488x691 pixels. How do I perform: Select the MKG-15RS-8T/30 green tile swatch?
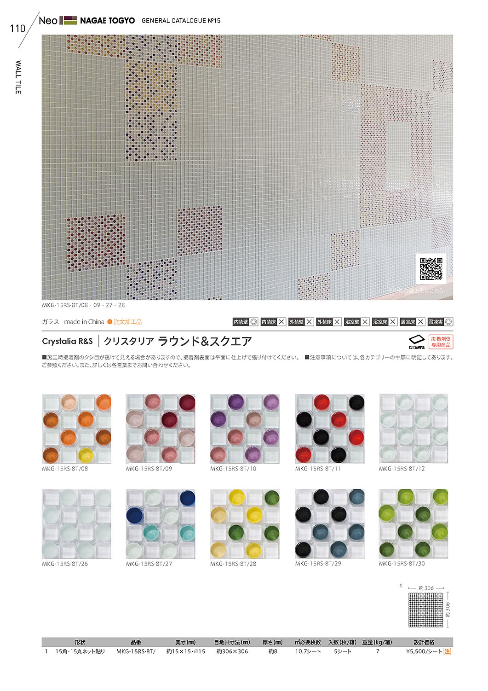tap(413, 524)
